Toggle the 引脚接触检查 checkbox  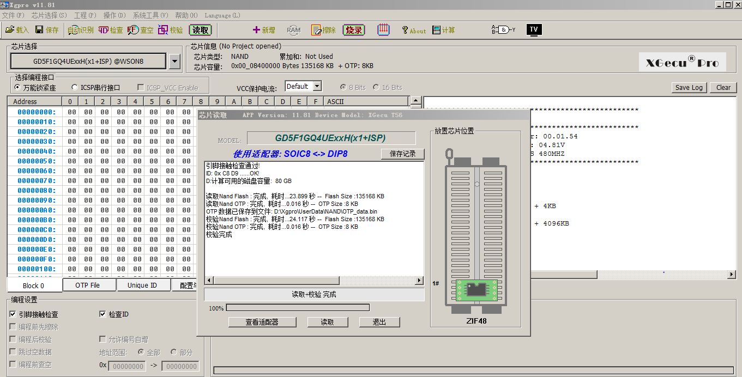click(x=13, y=314)
